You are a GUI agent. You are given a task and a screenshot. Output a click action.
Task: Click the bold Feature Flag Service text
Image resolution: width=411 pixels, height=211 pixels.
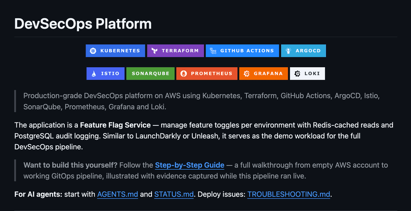(115, 125)
